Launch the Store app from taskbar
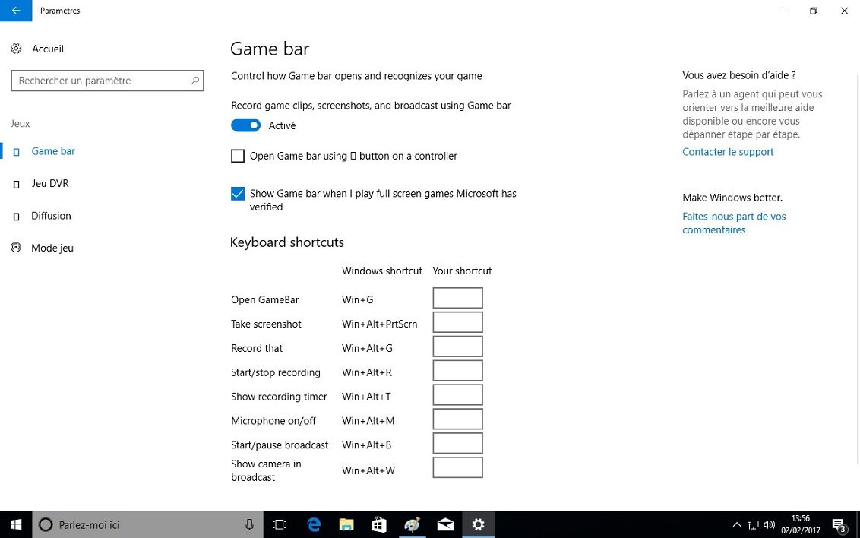This screenshot has height=538, width=860. [379, 524]
